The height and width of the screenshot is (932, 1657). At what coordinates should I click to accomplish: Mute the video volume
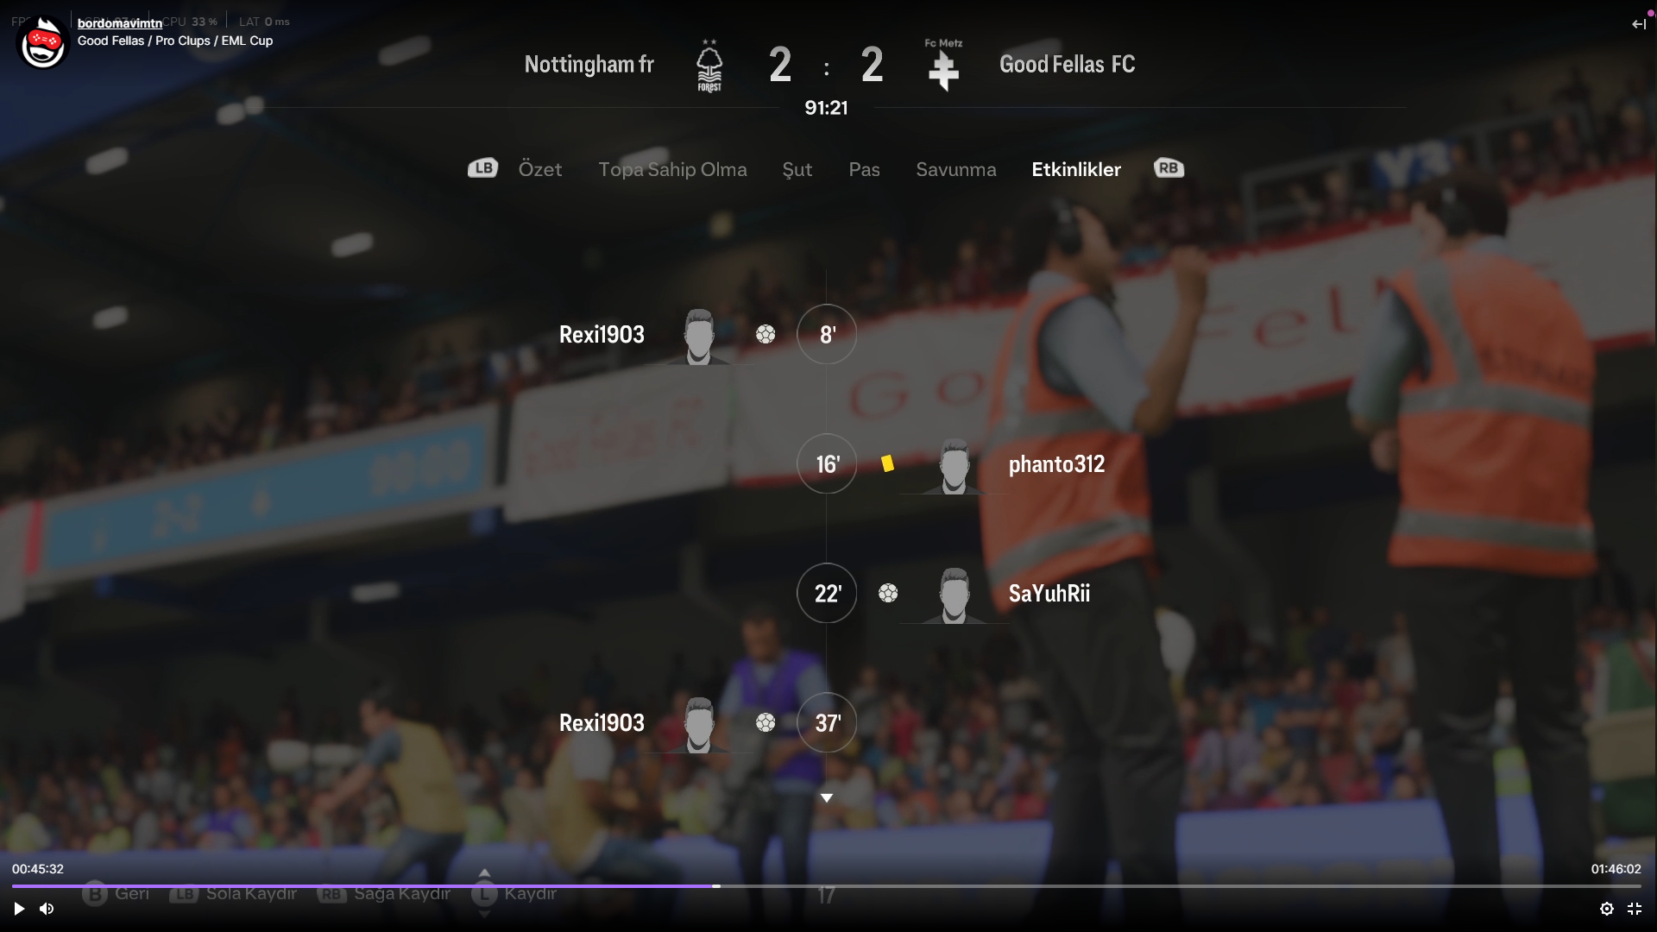pos(47,909)
